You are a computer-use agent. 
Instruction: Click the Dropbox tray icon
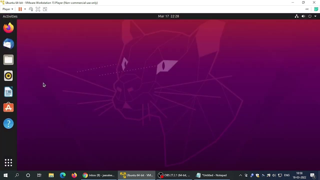pyautogui.click(x=246, y=175)
